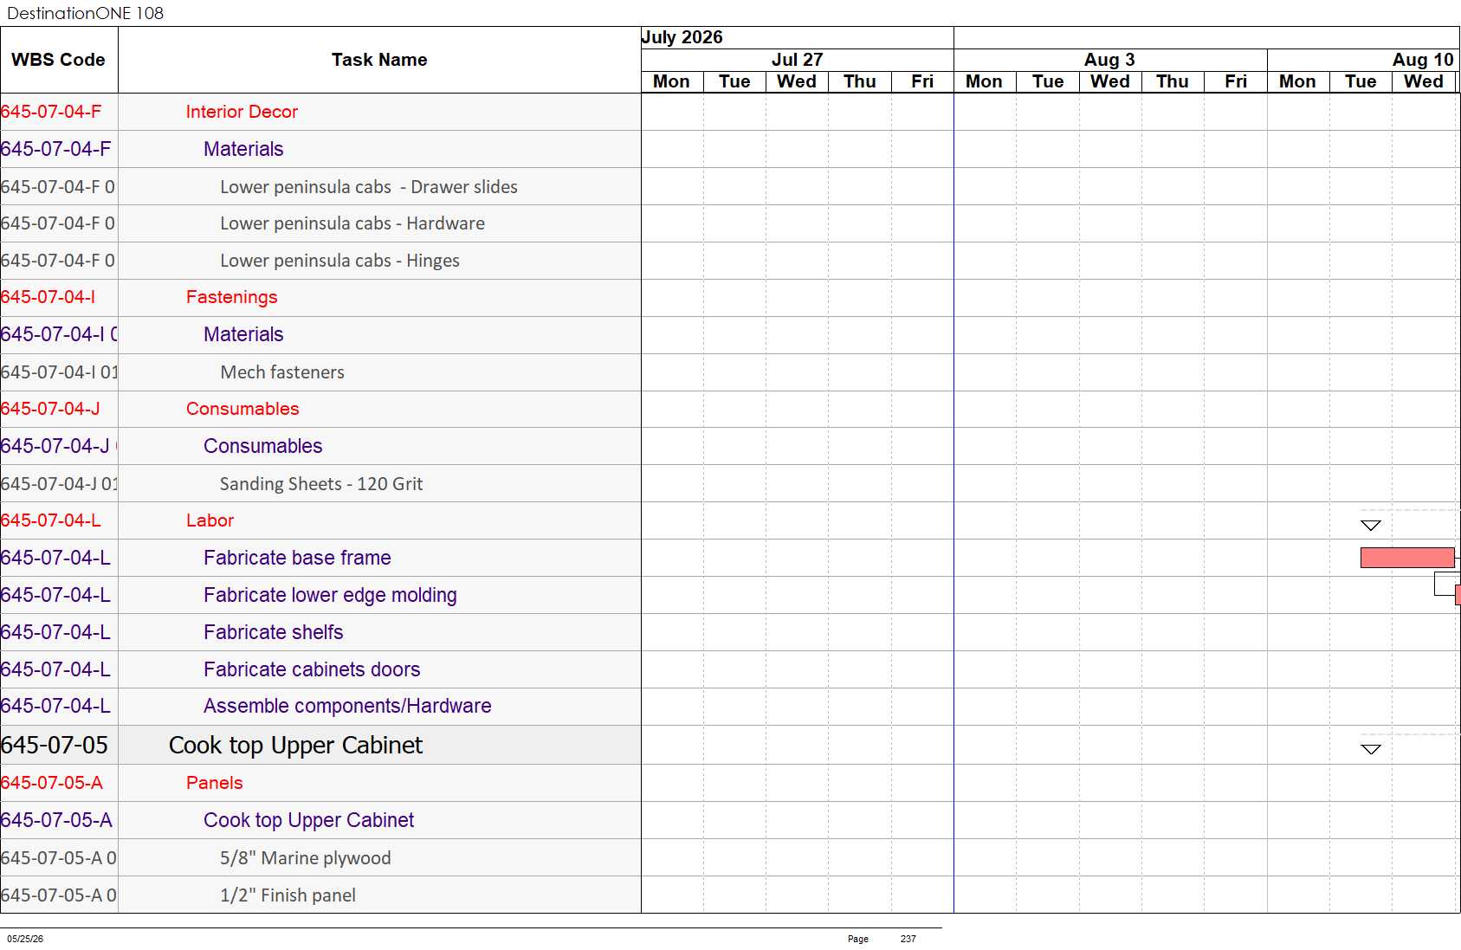
Task: Select the Fabricate cabinets doors task
Action: 312,669
